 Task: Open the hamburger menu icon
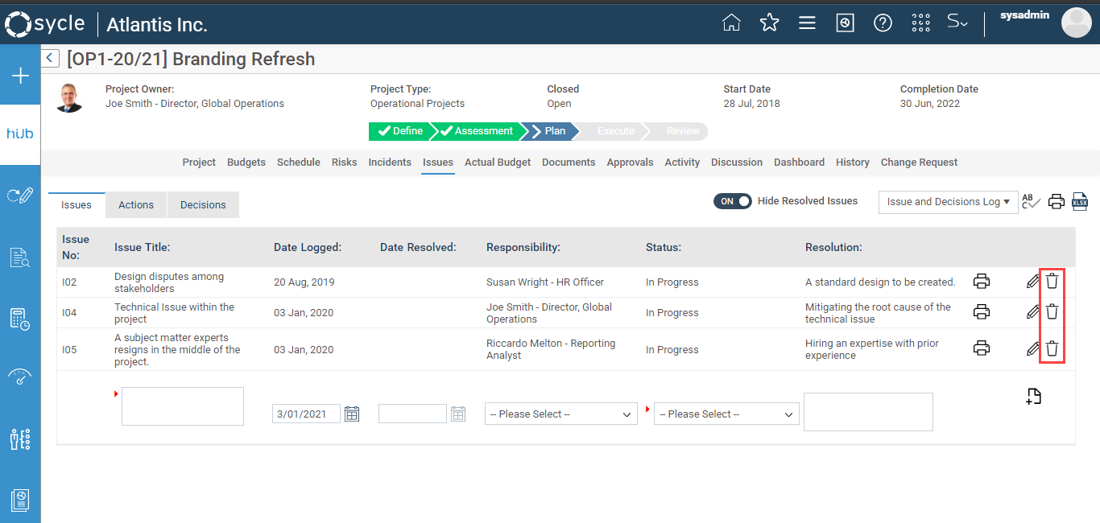pyautogui.click(x=807, y=23)
